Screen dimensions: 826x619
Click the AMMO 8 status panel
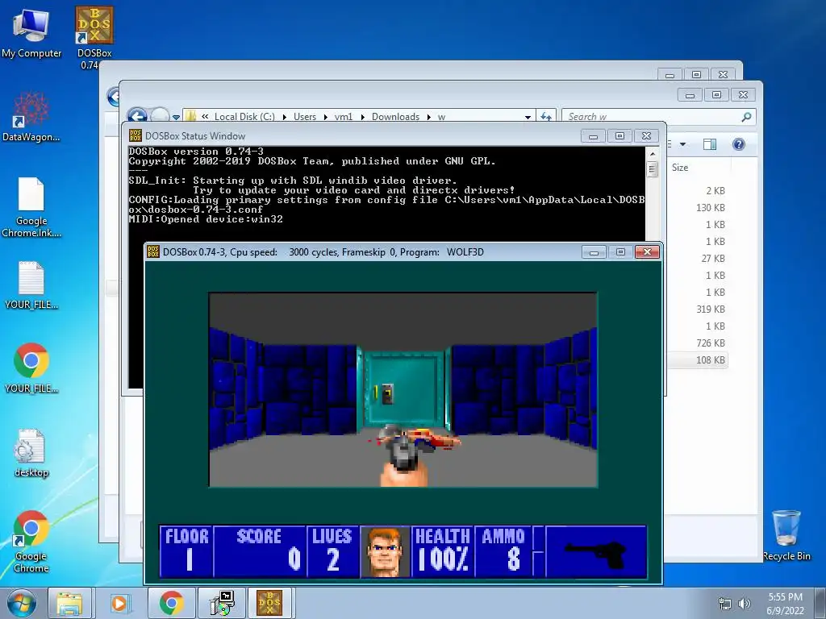(503, 551)
